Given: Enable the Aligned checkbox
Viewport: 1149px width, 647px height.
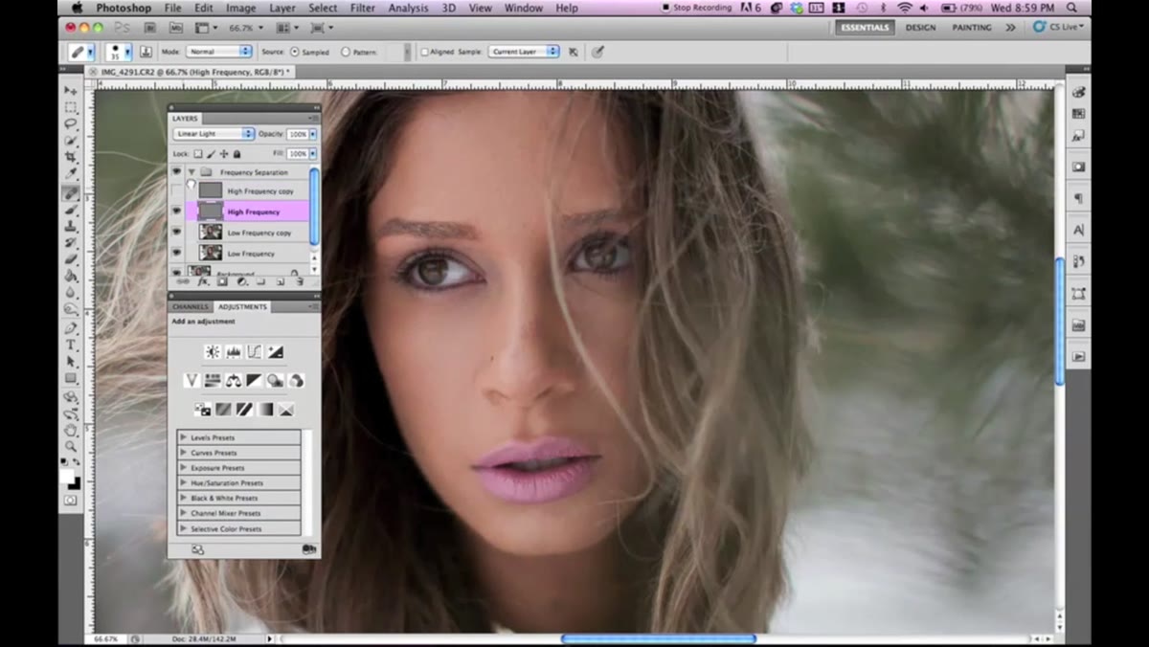Looking at the screenshot, I should [424, 52].
